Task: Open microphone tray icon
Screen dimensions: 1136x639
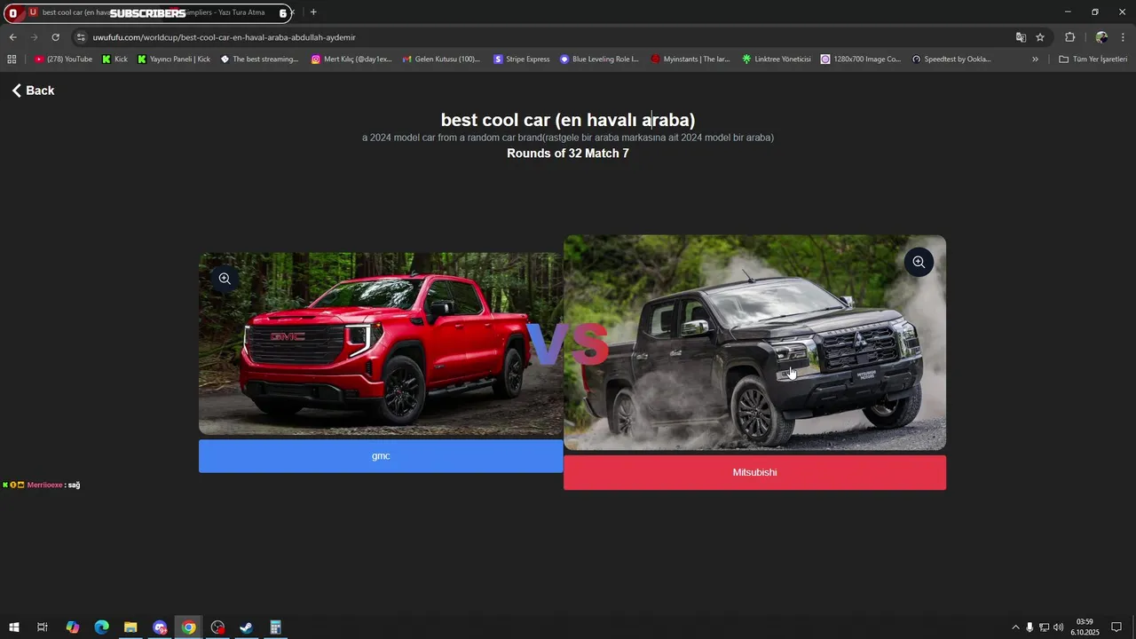Action: (1029, 627)
